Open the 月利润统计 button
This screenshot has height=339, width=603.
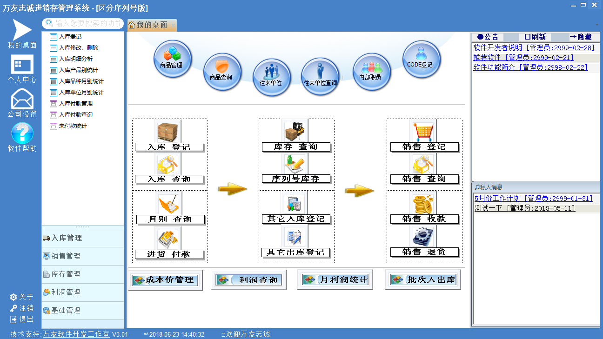[x=335, y=280]
